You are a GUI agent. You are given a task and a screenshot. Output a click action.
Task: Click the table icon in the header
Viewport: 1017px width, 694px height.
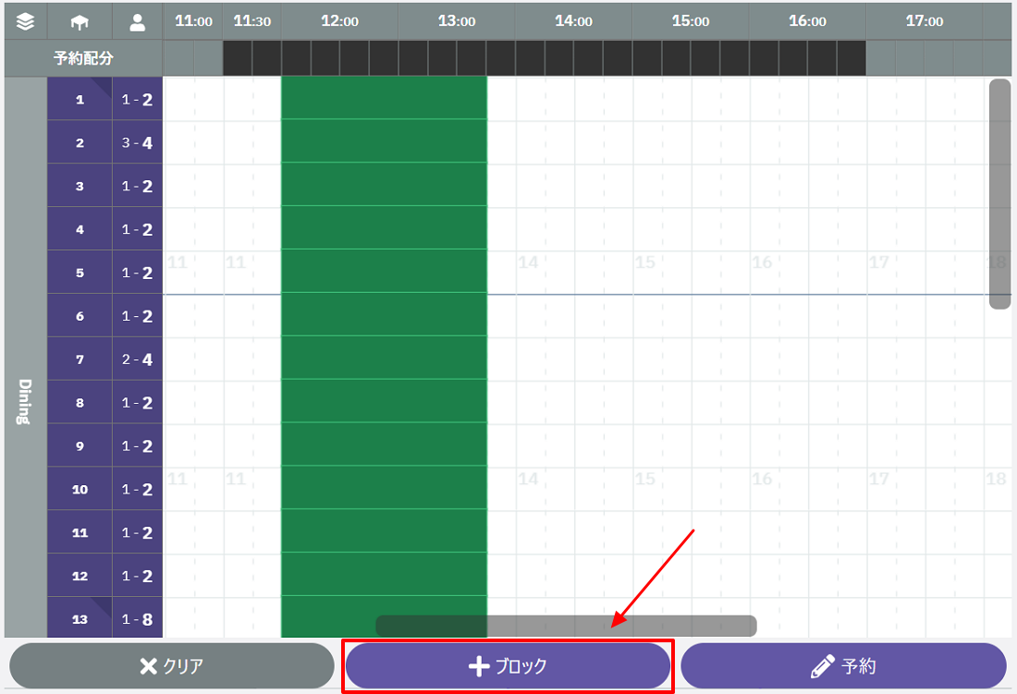(80, 21)
